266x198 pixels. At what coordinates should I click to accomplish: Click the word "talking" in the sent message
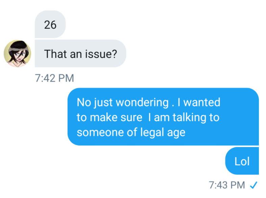(189, 117)
